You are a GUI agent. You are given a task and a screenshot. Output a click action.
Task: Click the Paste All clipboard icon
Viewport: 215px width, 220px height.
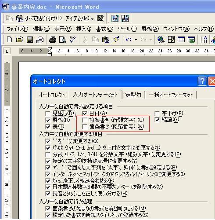tap(20, 18)
